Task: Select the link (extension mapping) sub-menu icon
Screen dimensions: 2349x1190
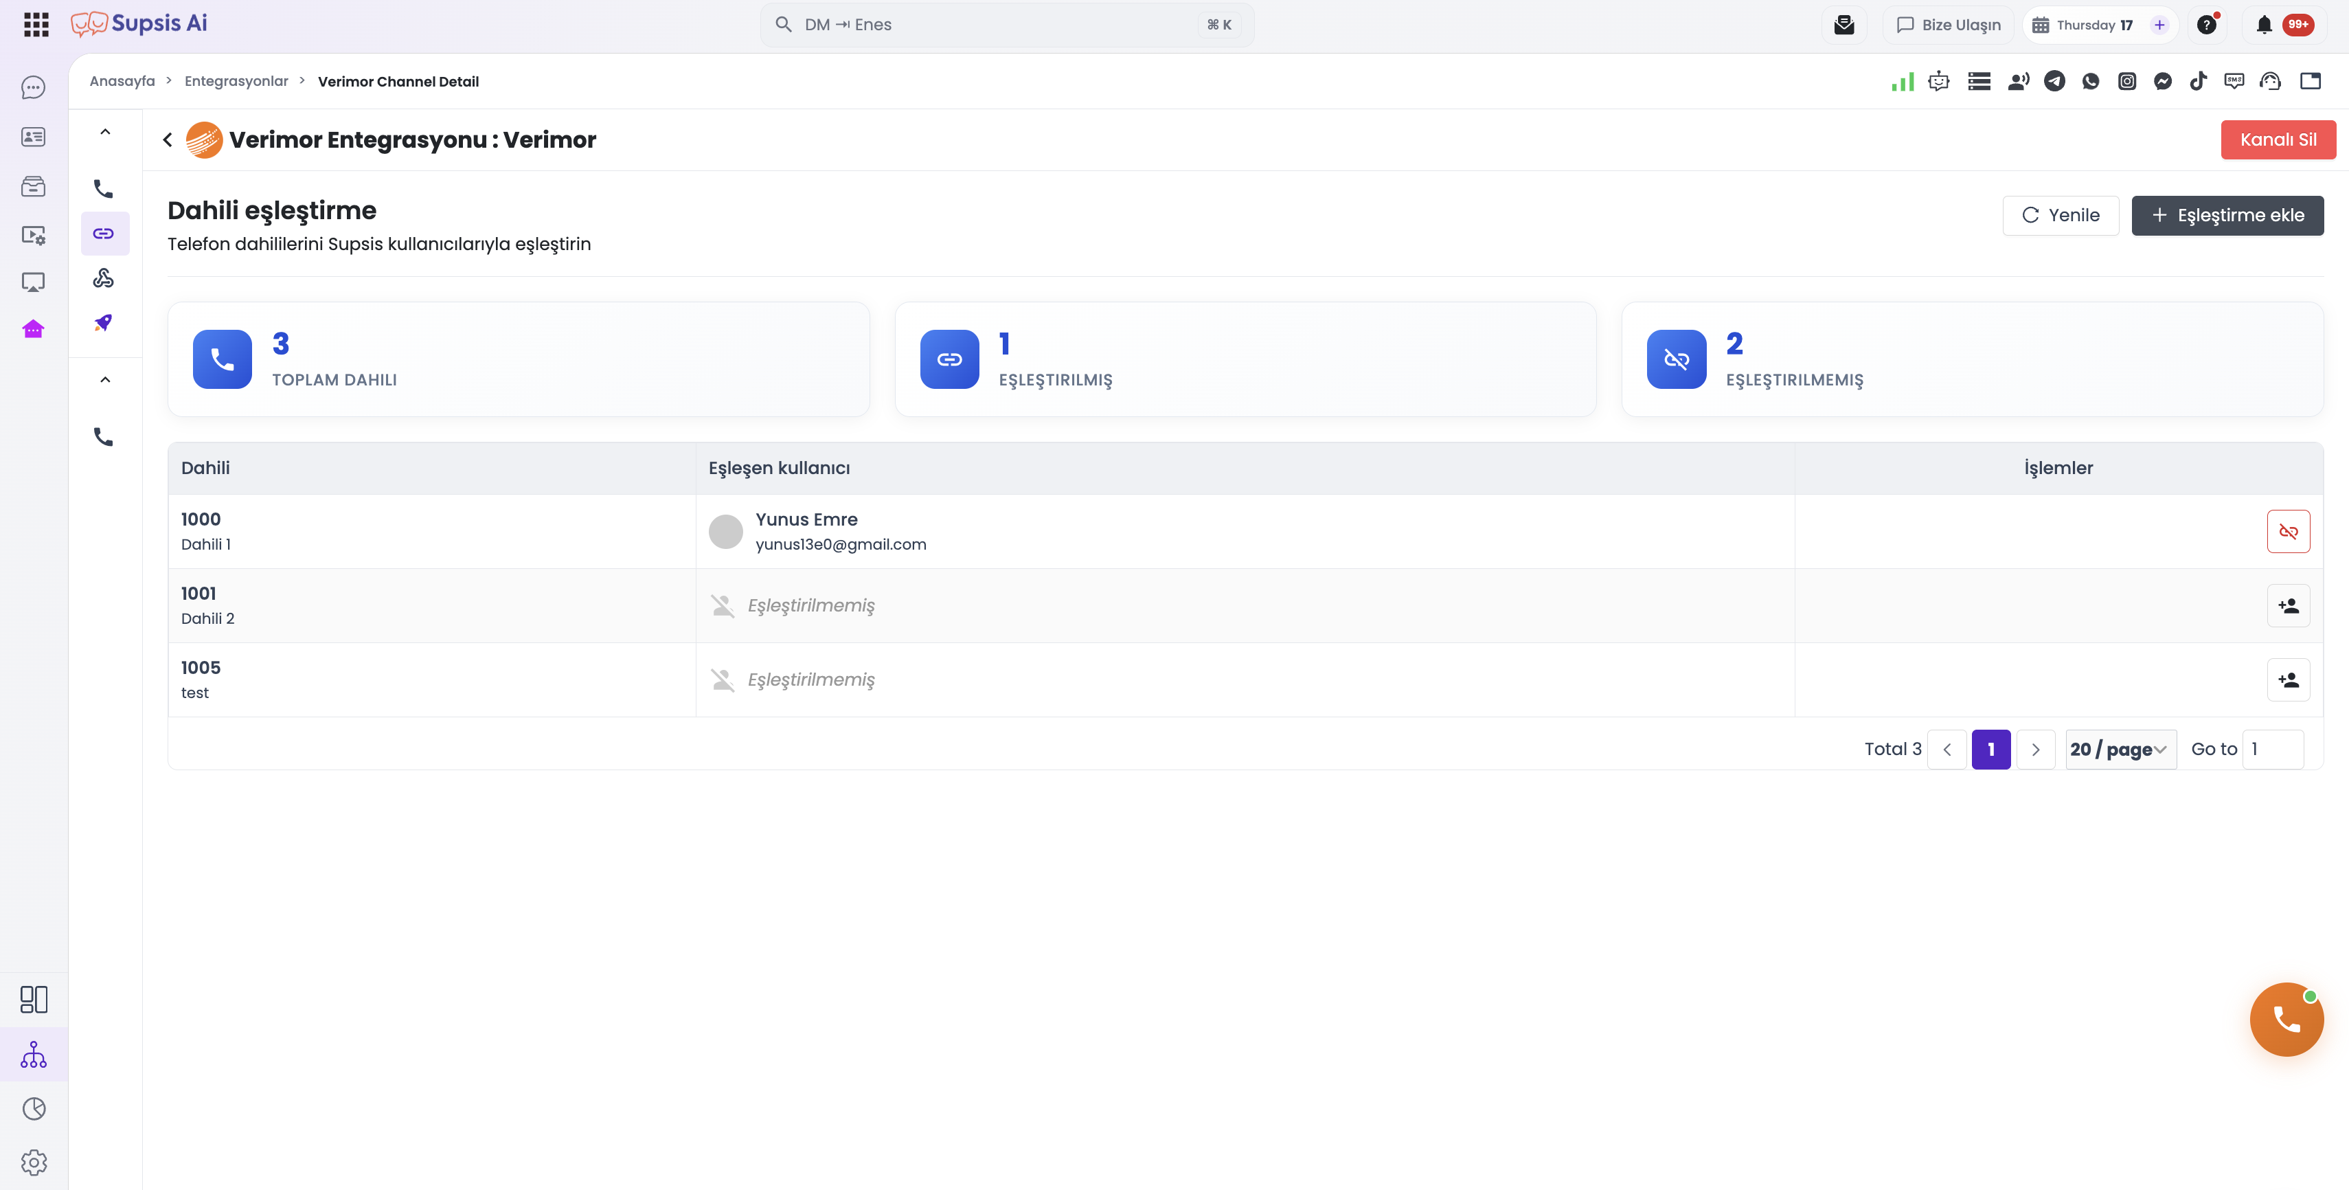Action: click(x=104, y=234)
